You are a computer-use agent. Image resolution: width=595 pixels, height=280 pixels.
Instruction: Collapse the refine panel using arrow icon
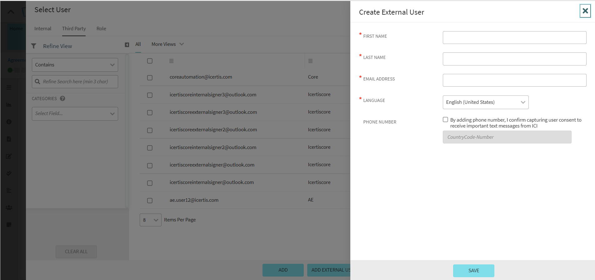127,45
